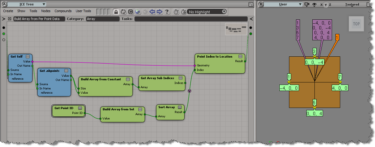Click the lock icon in ICE Tree toolbar
Image resolution: width=375 pixels, height=147 pixels.
point(116,12)
